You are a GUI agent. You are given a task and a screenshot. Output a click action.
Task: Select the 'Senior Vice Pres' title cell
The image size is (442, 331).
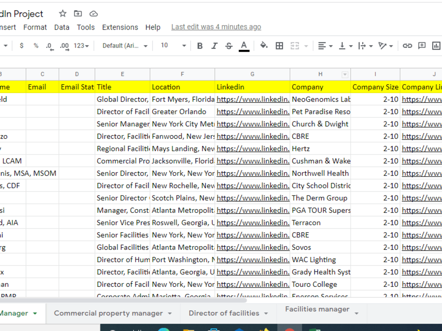click(x=122, y=222)
